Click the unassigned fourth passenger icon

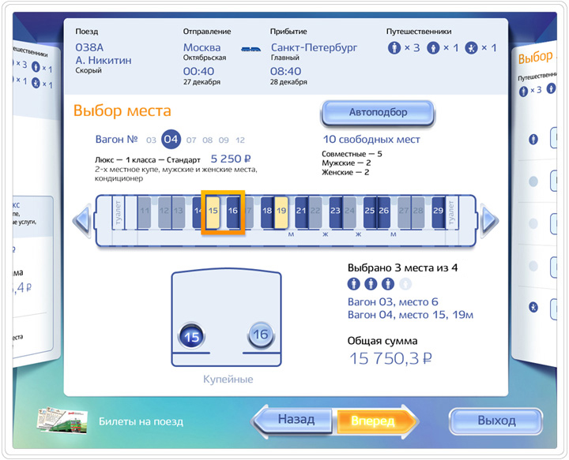405,283
